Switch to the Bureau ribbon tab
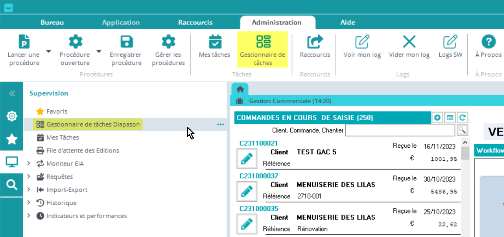Viewport: 504px width, 237px height. [52, 22]
